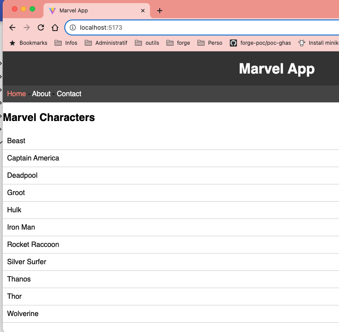This screenshot has height=332, width=339.
Task: Expand the outils bookmark folder
Action: pyautogui.click(x=147, y=43)
